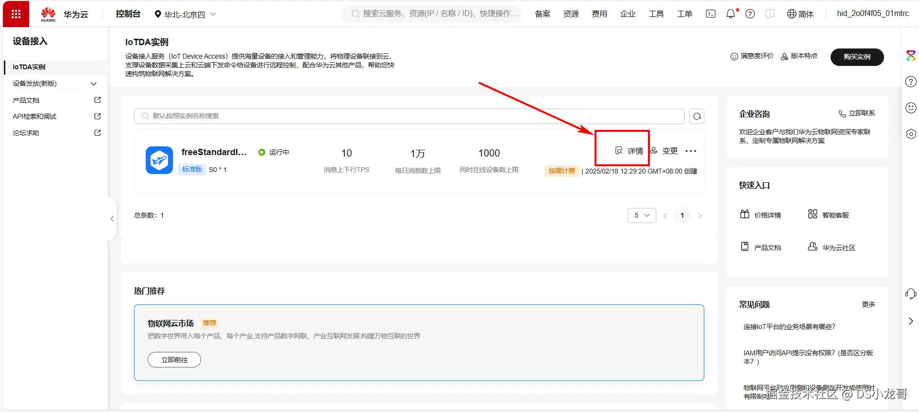Open 详情 for the freeStandard instance
This screenshot has height=412, width=919.
[629, 151]
